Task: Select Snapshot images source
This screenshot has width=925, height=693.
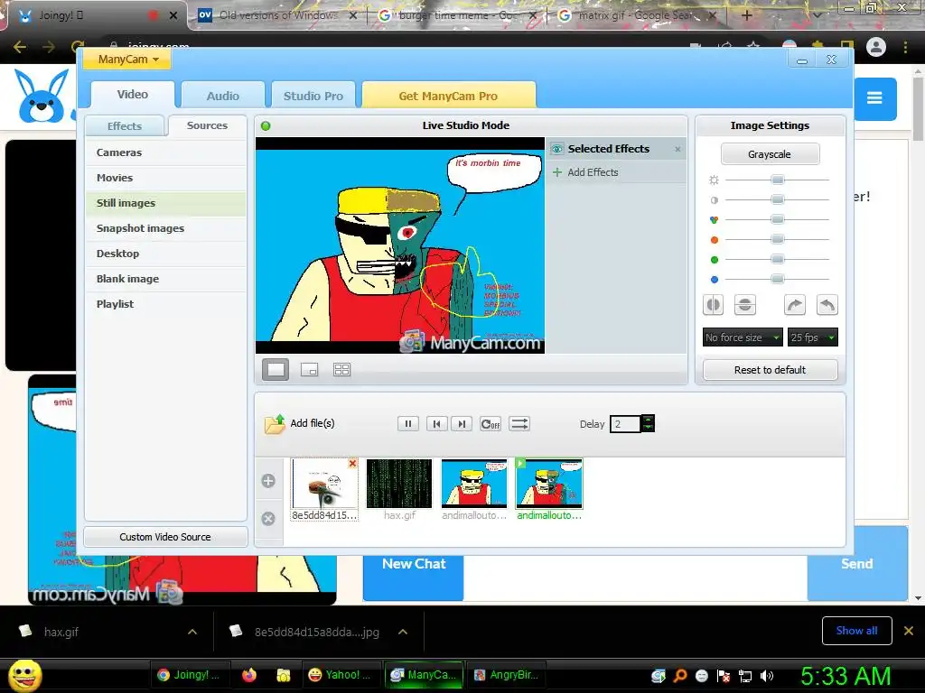Action: (x=166, y=228)
